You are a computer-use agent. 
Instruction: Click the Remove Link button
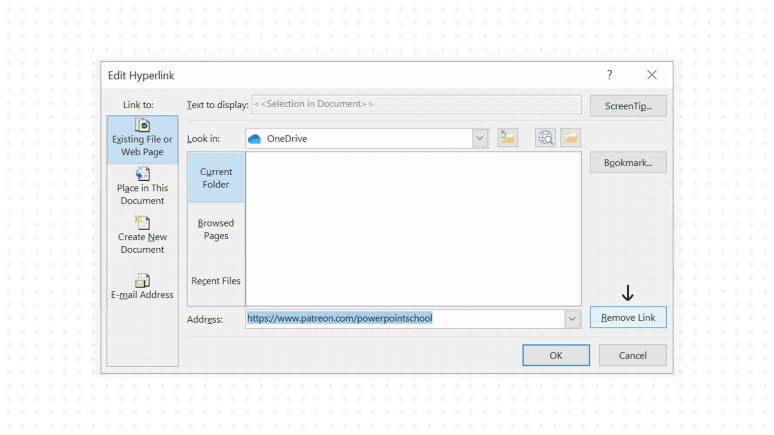(628, 317)
